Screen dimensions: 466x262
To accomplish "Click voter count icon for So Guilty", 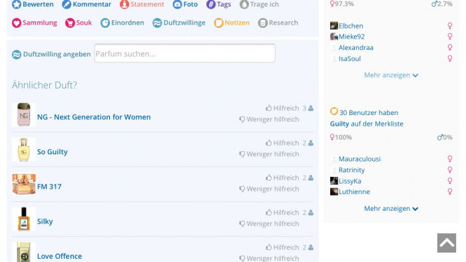I will pos(311,143).
